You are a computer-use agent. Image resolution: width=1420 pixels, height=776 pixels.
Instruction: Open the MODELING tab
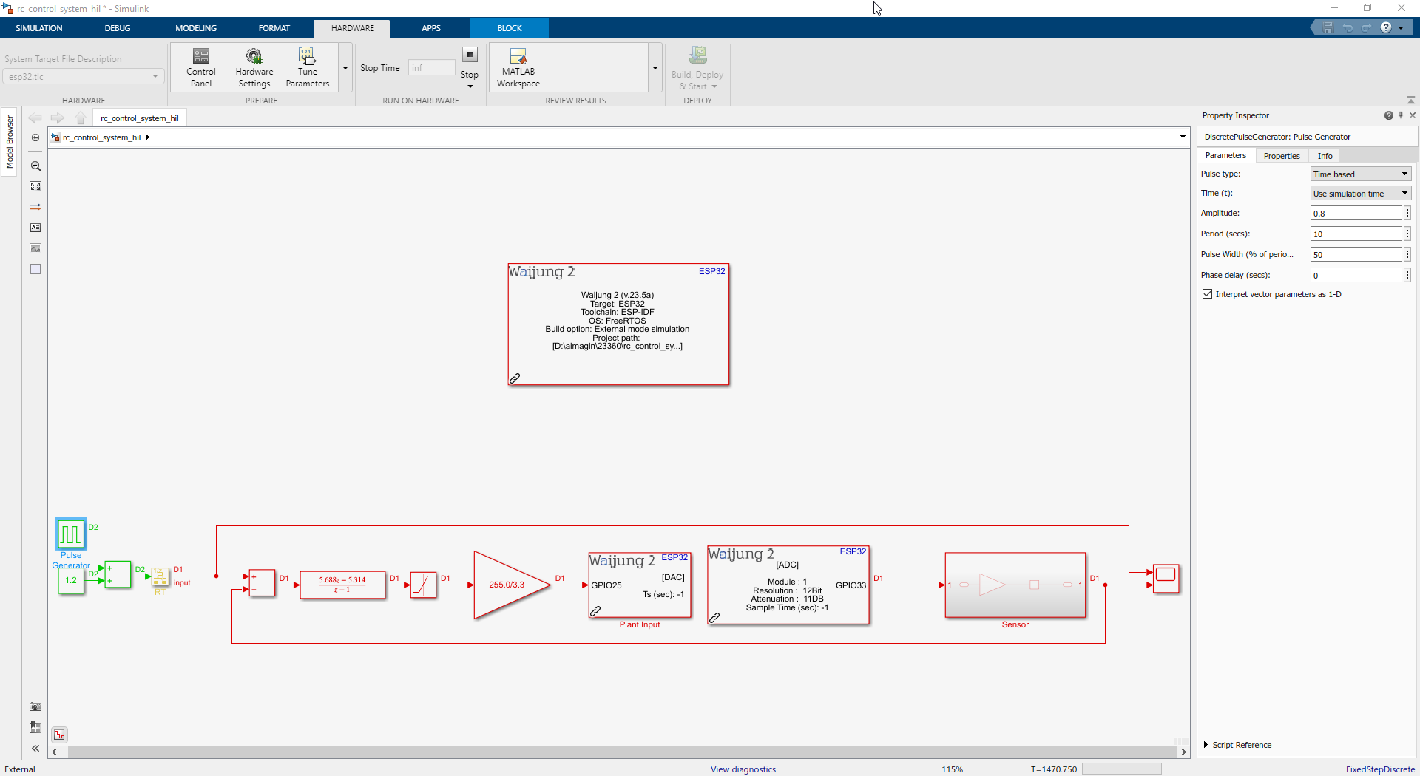click(x=196, y=28)
